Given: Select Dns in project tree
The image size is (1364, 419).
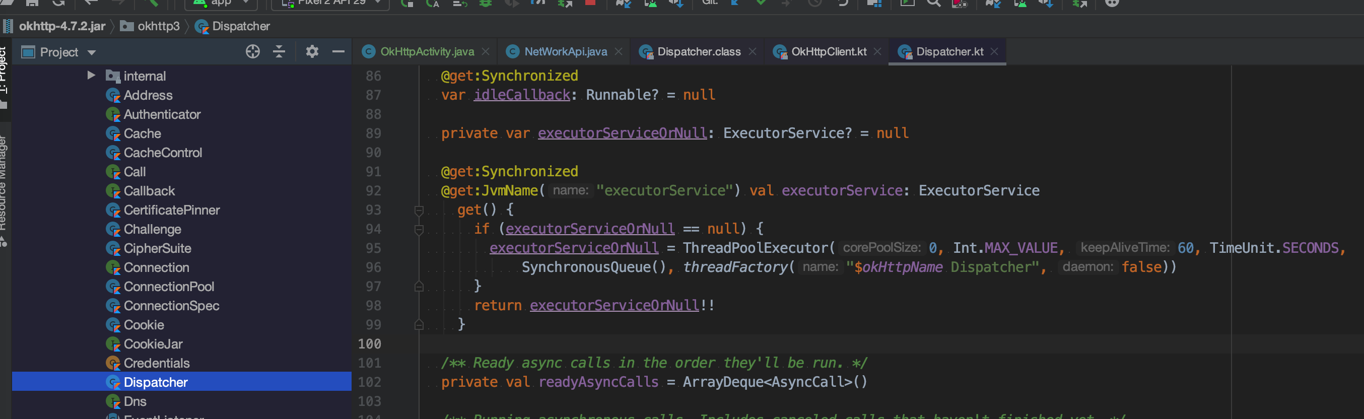Looking at the screenshot, I should coord(134,400).
